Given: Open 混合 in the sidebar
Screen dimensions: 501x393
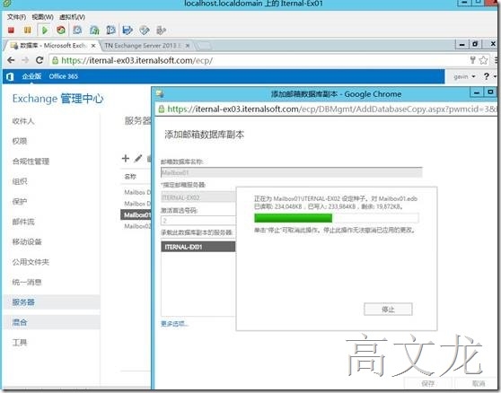Looking at the screenshot, I should click(51, 322).
